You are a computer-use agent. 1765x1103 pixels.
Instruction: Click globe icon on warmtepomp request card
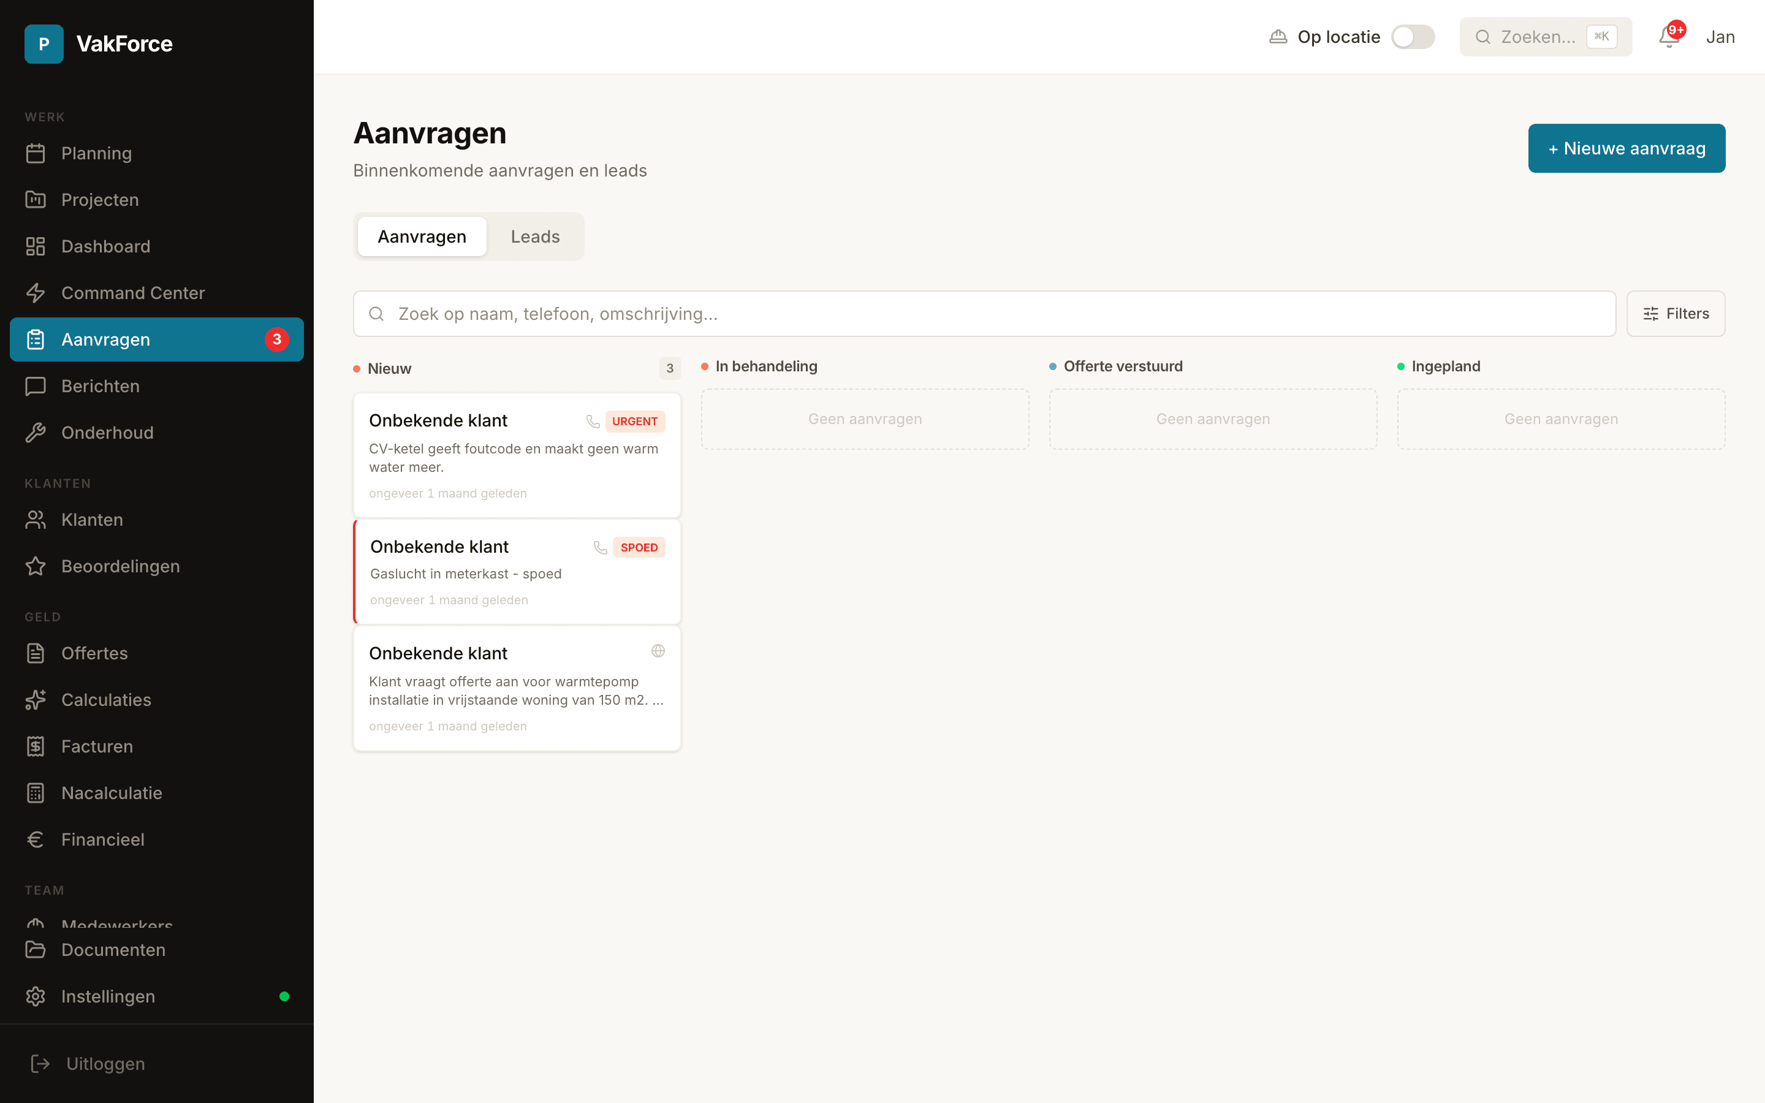[658, 651]
